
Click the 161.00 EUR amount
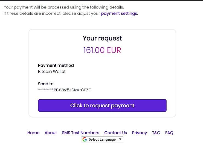point(102,50)
